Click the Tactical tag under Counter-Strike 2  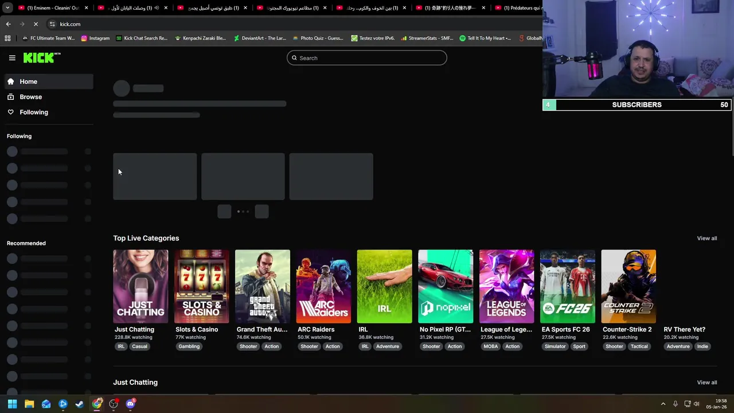639,346
